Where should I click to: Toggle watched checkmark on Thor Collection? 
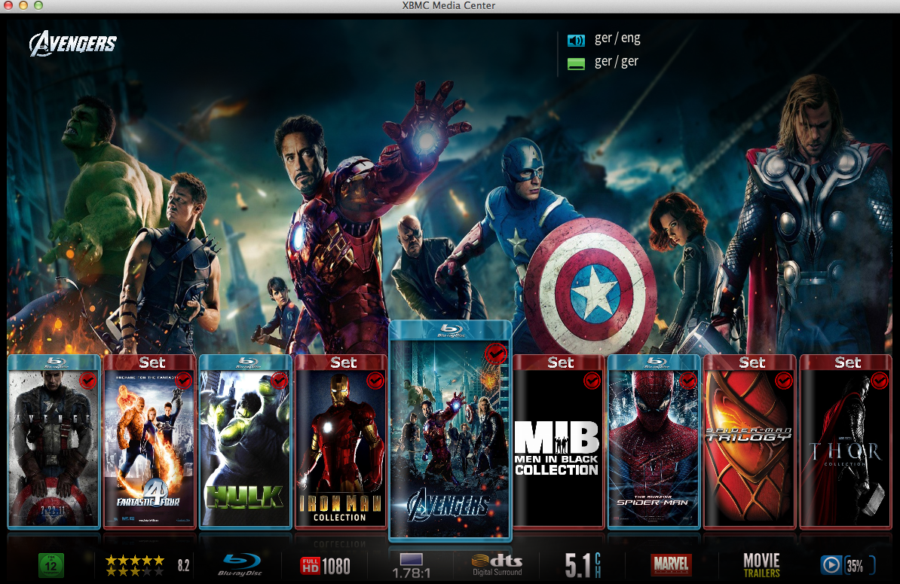coord(880,381)
